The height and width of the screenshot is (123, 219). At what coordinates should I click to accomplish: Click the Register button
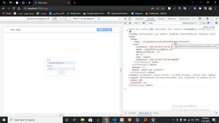101,30
